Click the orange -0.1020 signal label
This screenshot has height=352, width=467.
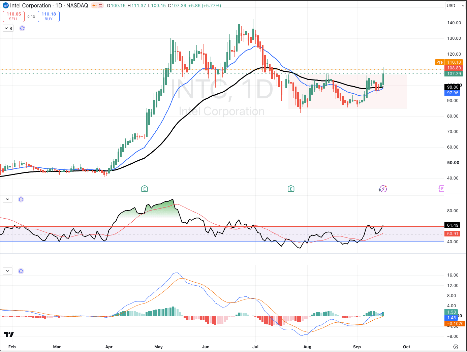[455, 324]
